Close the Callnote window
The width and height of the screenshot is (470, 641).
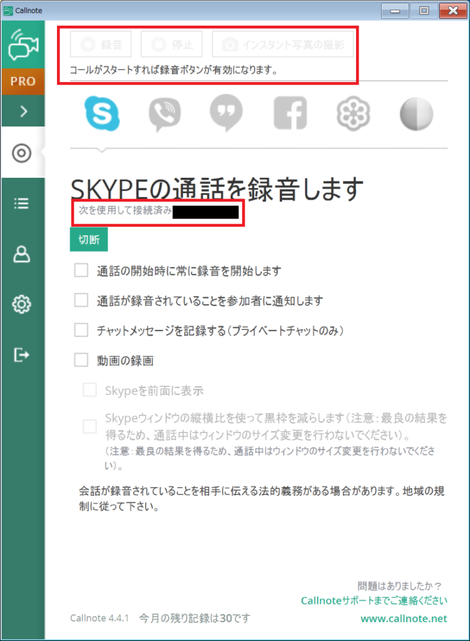coord(453,11)
